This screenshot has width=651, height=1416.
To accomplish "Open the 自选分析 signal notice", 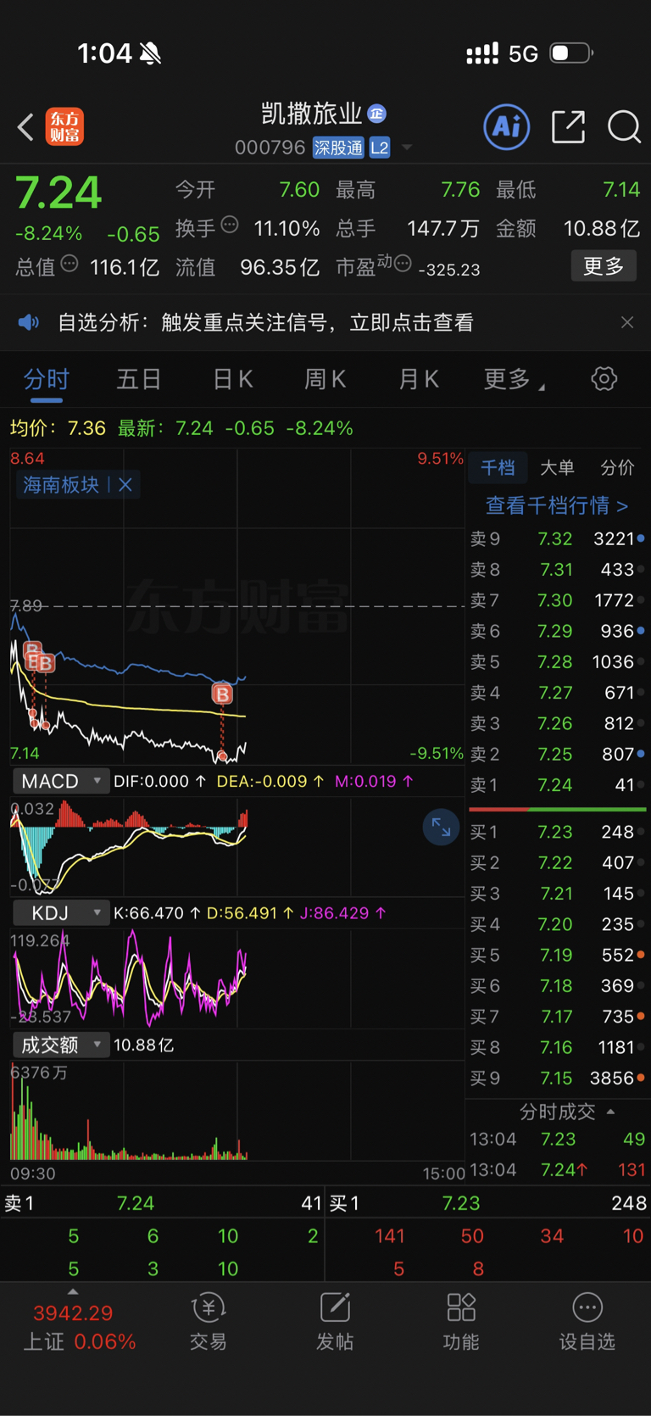I will (265, 322).
